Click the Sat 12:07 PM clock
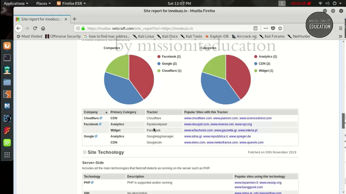 (179, 4)
